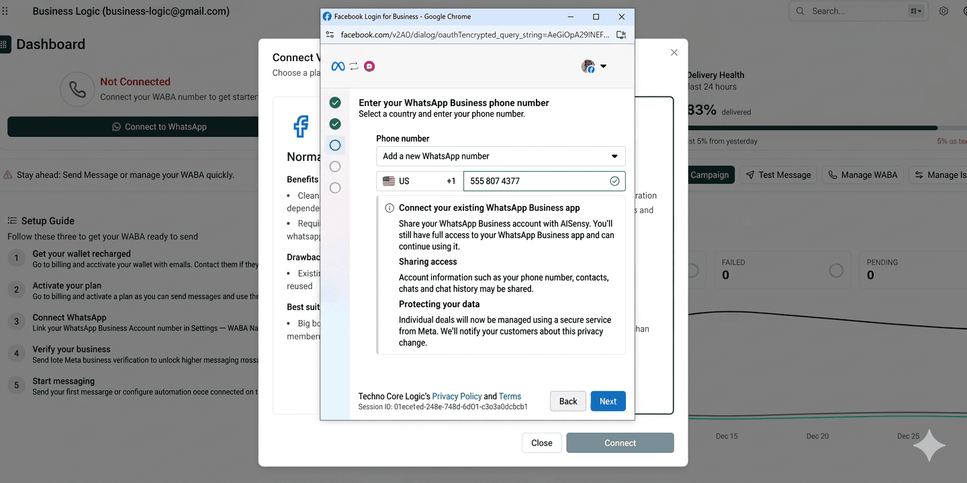Open the Terms link
Viewport: 967px width, 483px height.
point(510,396)
